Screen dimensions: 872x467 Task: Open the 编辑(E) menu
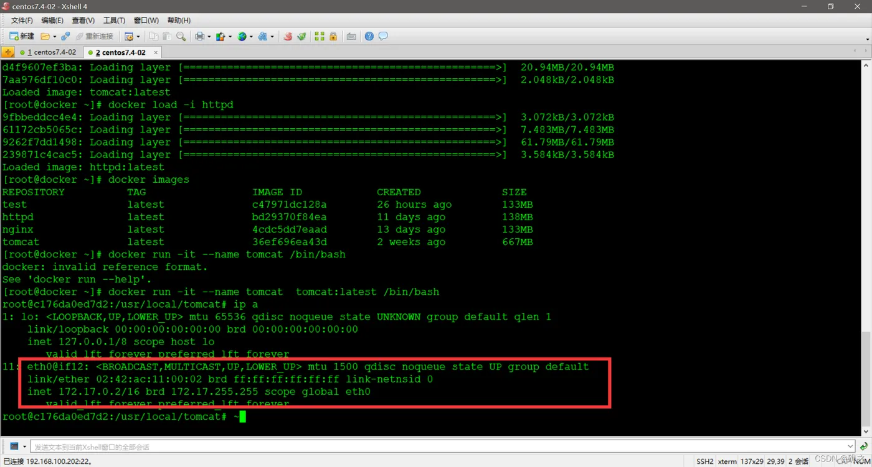click(52, 21)
